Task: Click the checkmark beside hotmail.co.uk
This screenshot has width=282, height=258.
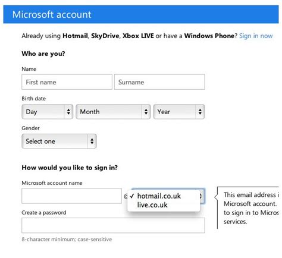Action: click(132, 196)
